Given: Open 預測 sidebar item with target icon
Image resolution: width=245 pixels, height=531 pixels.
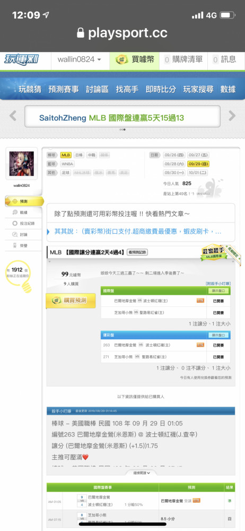Looking at the screenshot, I should coord(24,201).
